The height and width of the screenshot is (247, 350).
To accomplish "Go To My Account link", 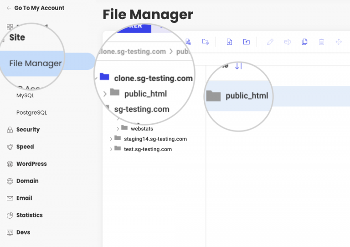I will click(39, 8).
